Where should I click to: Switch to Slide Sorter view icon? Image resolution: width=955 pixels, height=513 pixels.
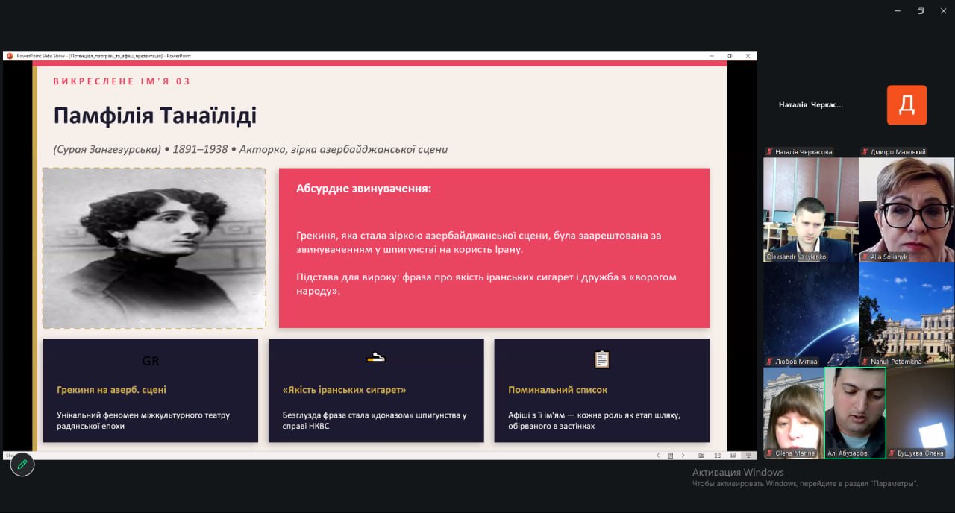tap(718, 455)
